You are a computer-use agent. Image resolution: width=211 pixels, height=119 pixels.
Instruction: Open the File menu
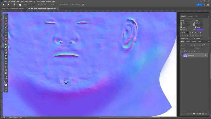pos(5,1)
